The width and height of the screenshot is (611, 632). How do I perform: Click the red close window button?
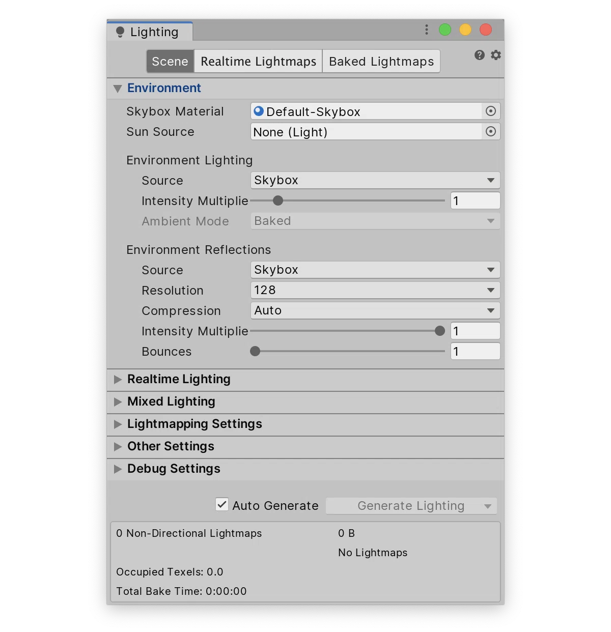click(x=486, y=30)
